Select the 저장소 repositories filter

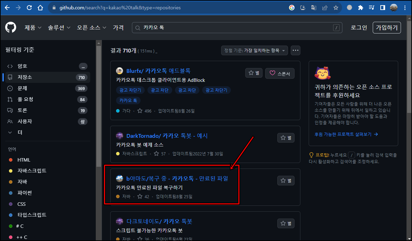pos(47,77)
